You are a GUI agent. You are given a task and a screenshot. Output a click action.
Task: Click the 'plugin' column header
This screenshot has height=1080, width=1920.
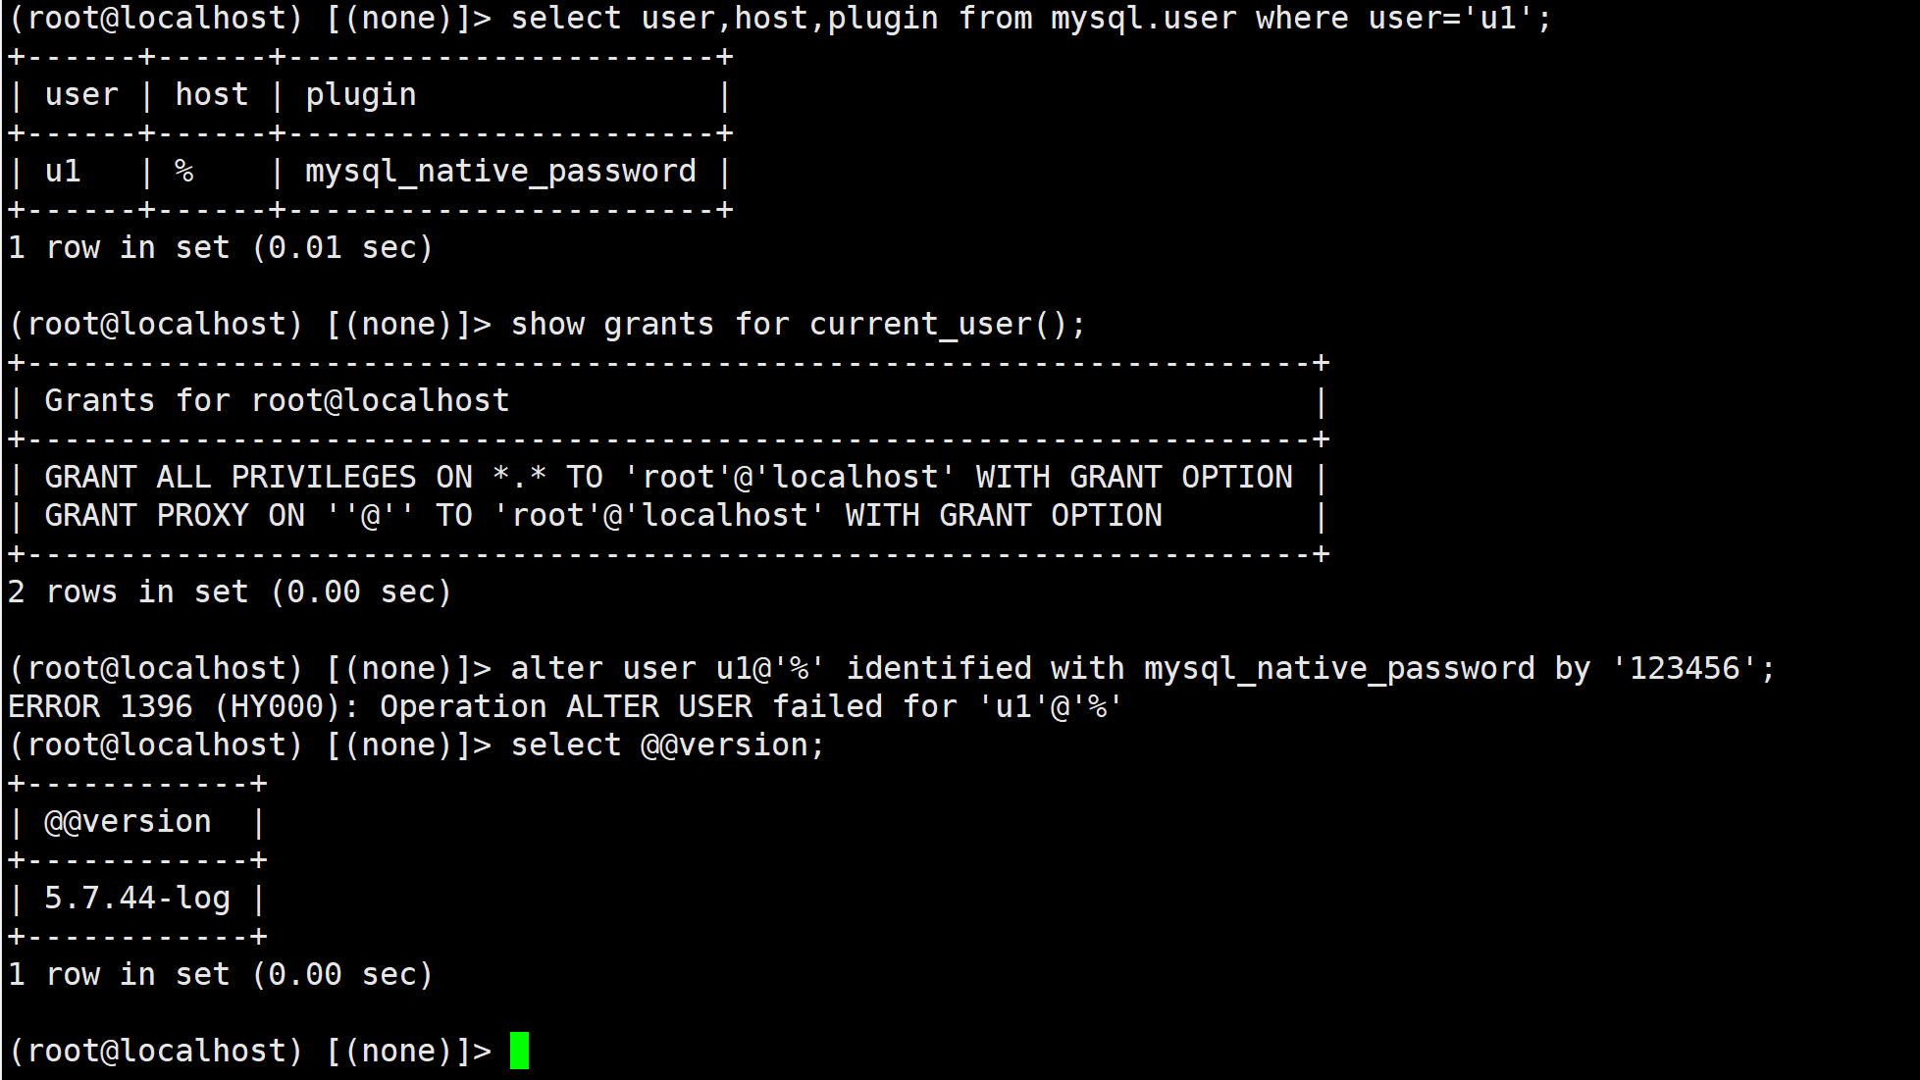coord(361,95)
